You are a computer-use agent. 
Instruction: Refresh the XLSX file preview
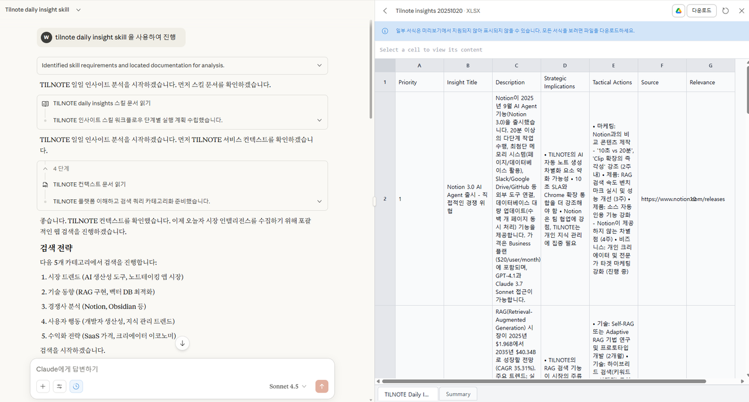tap(726, 11)
